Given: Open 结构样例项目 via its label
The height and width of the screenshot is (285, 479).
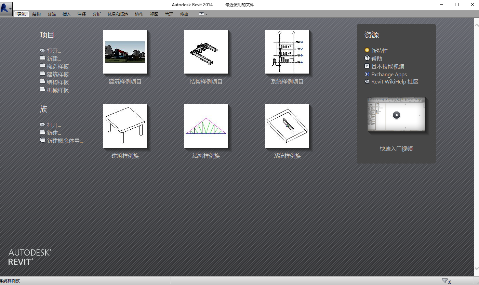Looking at the screenshot, I should click(206, 81).
